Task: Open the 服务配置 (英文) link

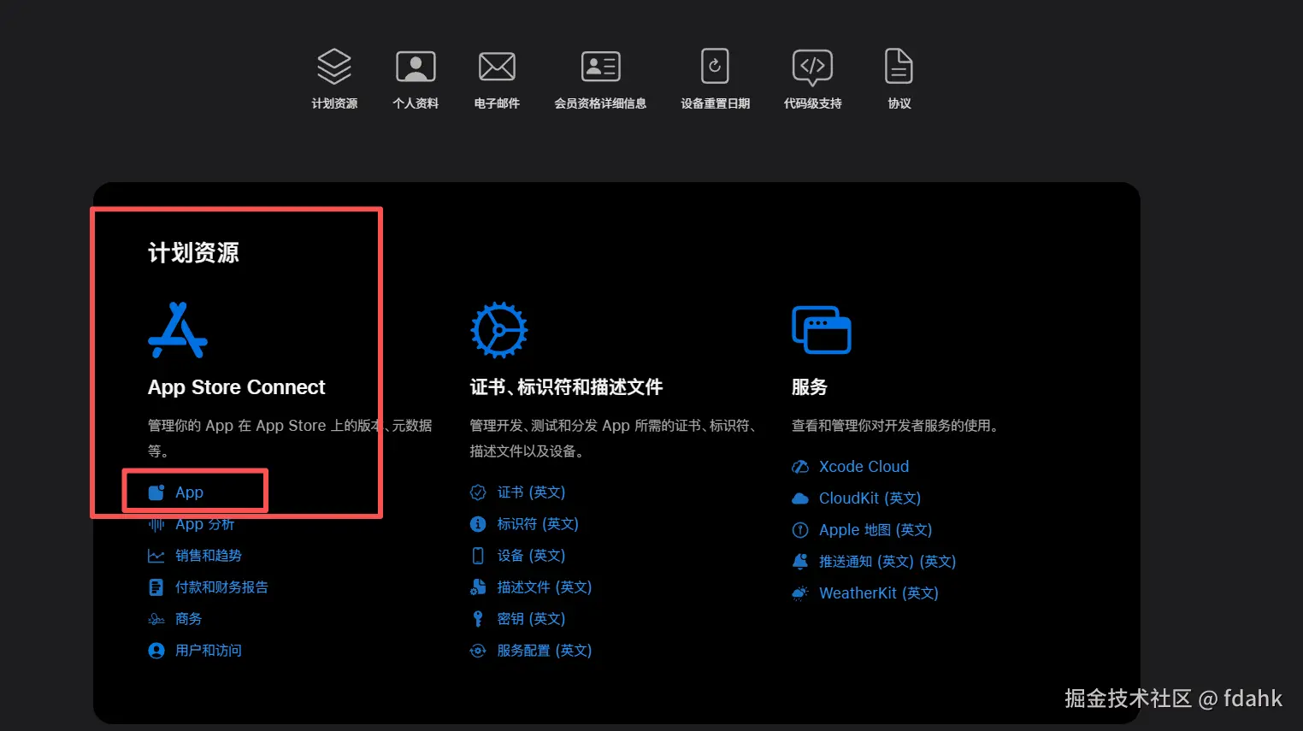Action: pyautogui.click(x=545, y=651)
